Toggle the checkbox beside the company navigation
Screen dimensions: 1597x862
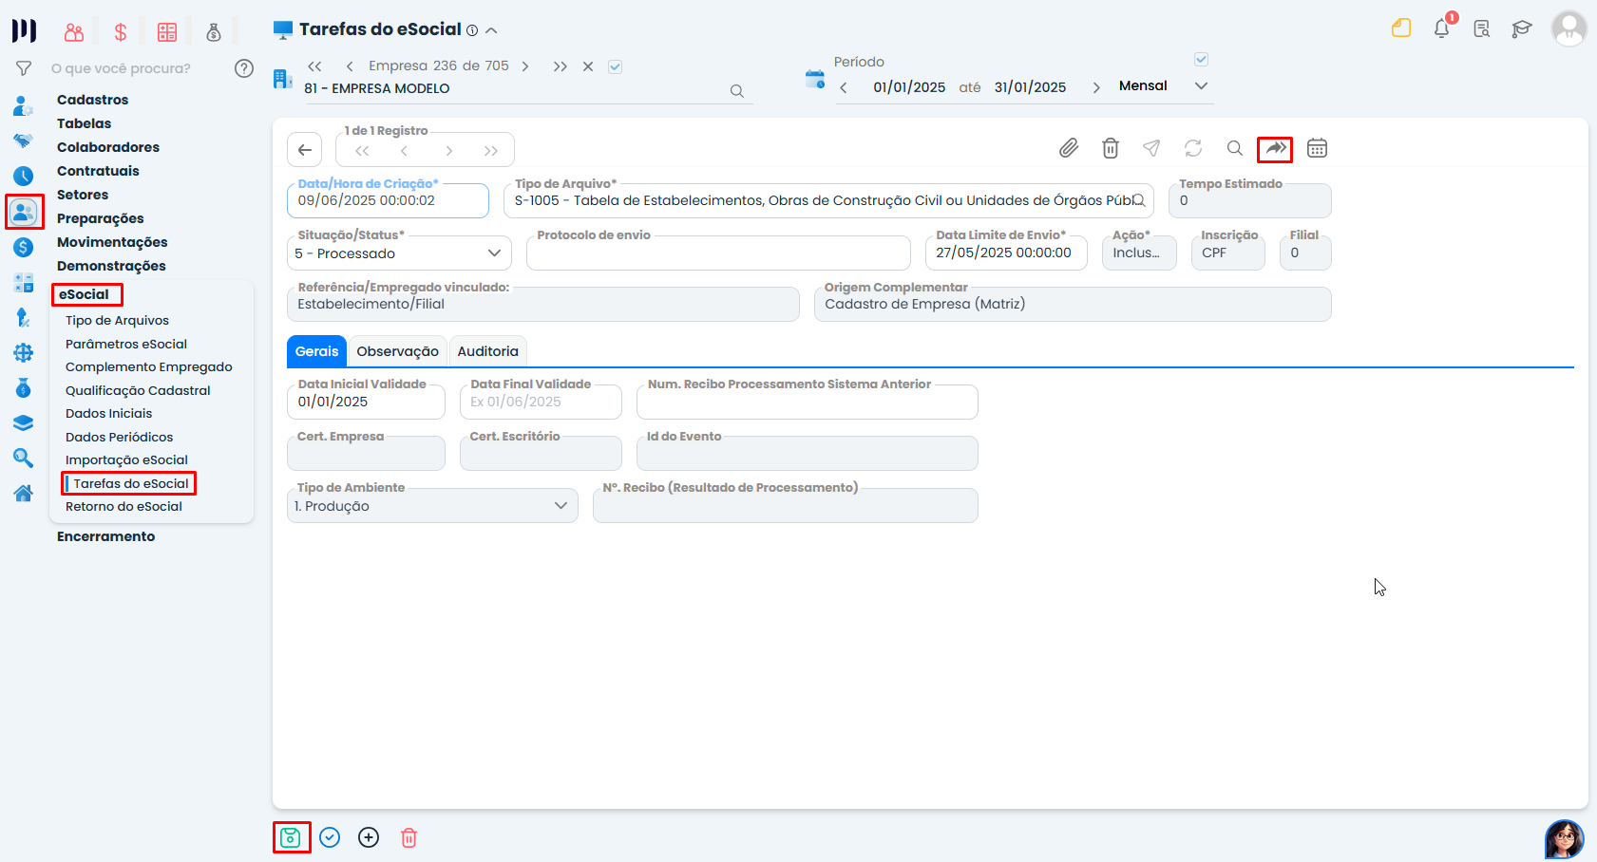(x=616, y=66)
